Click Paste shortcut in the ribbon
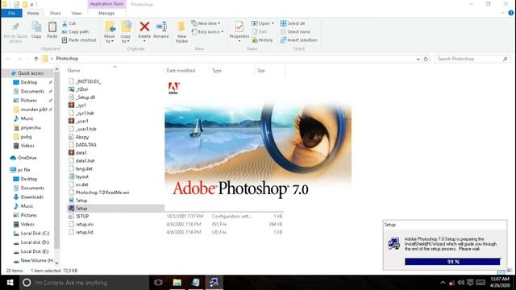This screenshot has width=516, height=290. 79,40
